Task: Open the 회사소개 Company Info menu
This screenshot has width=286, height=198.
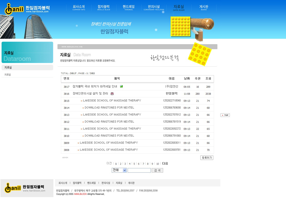Action: point(79,8)
